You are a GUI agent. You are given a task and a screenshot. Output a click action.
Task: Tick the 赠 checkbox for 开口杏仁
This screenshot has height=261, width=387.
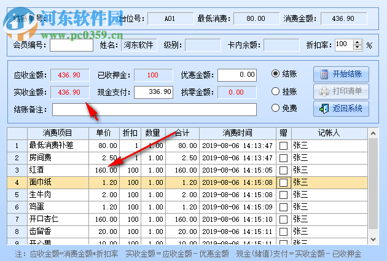point(283,219)
